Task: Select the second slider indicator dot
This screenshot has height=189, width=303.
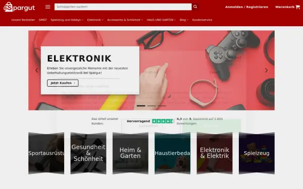Action: click(151, 106)
